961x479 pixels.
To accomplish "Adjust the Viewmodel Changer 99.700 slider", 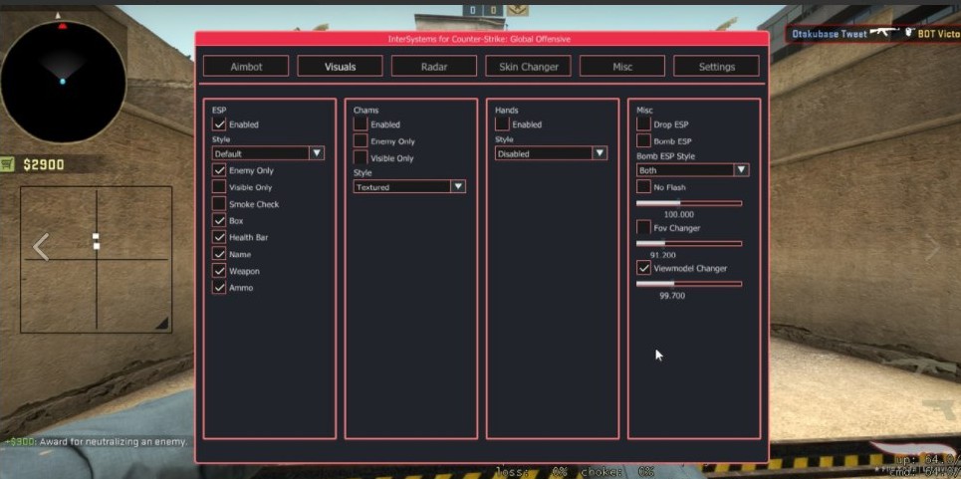I will click(689, 284).
